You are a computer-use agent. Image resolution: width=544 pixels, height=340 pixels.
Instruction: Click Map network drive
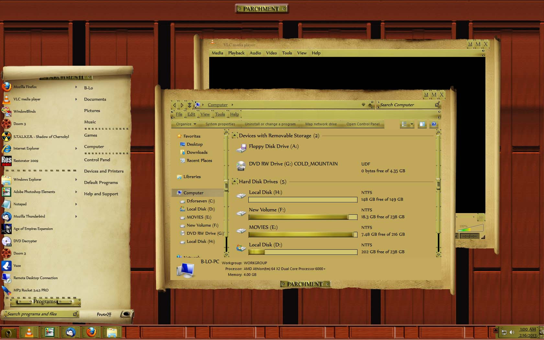(x=321, y=124)
